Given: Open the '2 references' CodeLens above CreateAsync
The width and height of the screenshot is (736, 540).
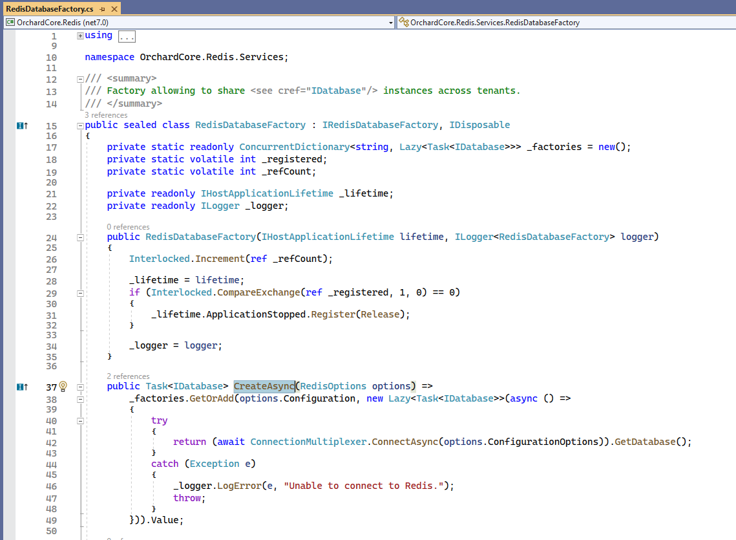Looking at the screenshot, I should pyautogui.click(x=128, y=376).
